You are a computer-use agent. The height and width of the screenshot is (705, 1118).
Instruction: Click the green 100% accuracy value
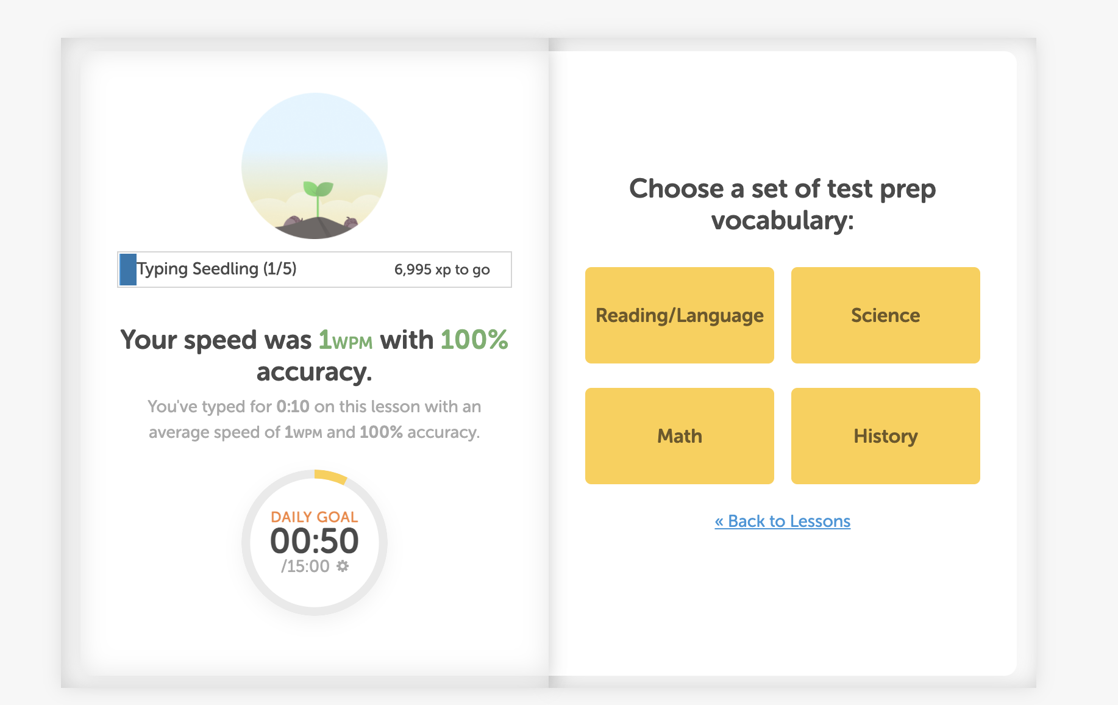coord(474,340)
